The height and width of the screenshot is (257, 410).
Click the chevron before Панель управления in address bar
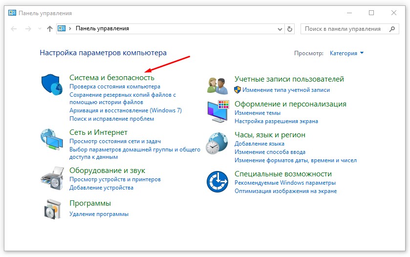(70, 29)
